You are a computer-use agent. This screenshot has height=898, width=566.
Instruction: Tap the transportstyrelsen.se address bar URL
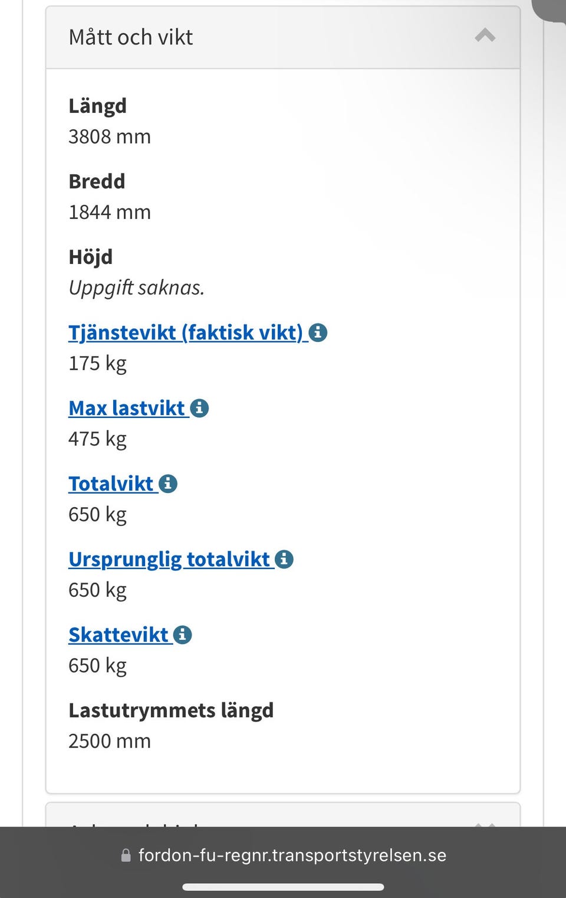click(x=292, y=855)
